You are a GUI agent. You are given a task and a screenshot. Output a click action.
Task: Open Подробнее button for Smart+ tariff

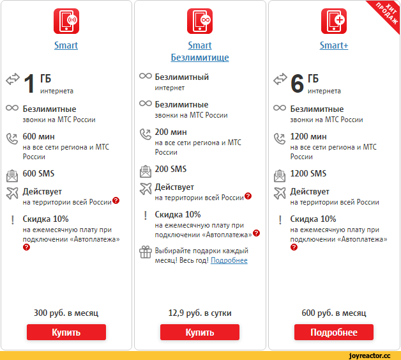[x=334, y=332]
